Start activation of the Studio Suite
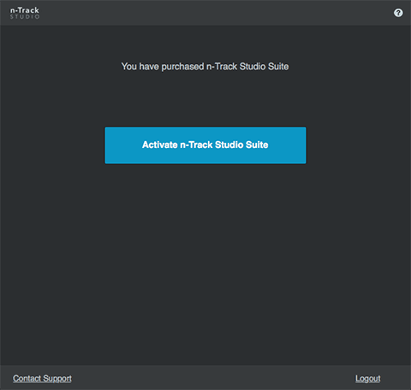This screenshot has width=411, height=390. (x=205, y=145)
